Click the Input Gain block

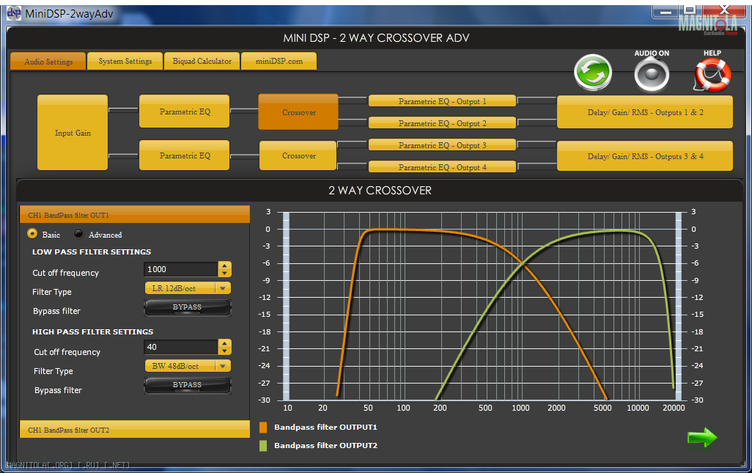(73, 133)
